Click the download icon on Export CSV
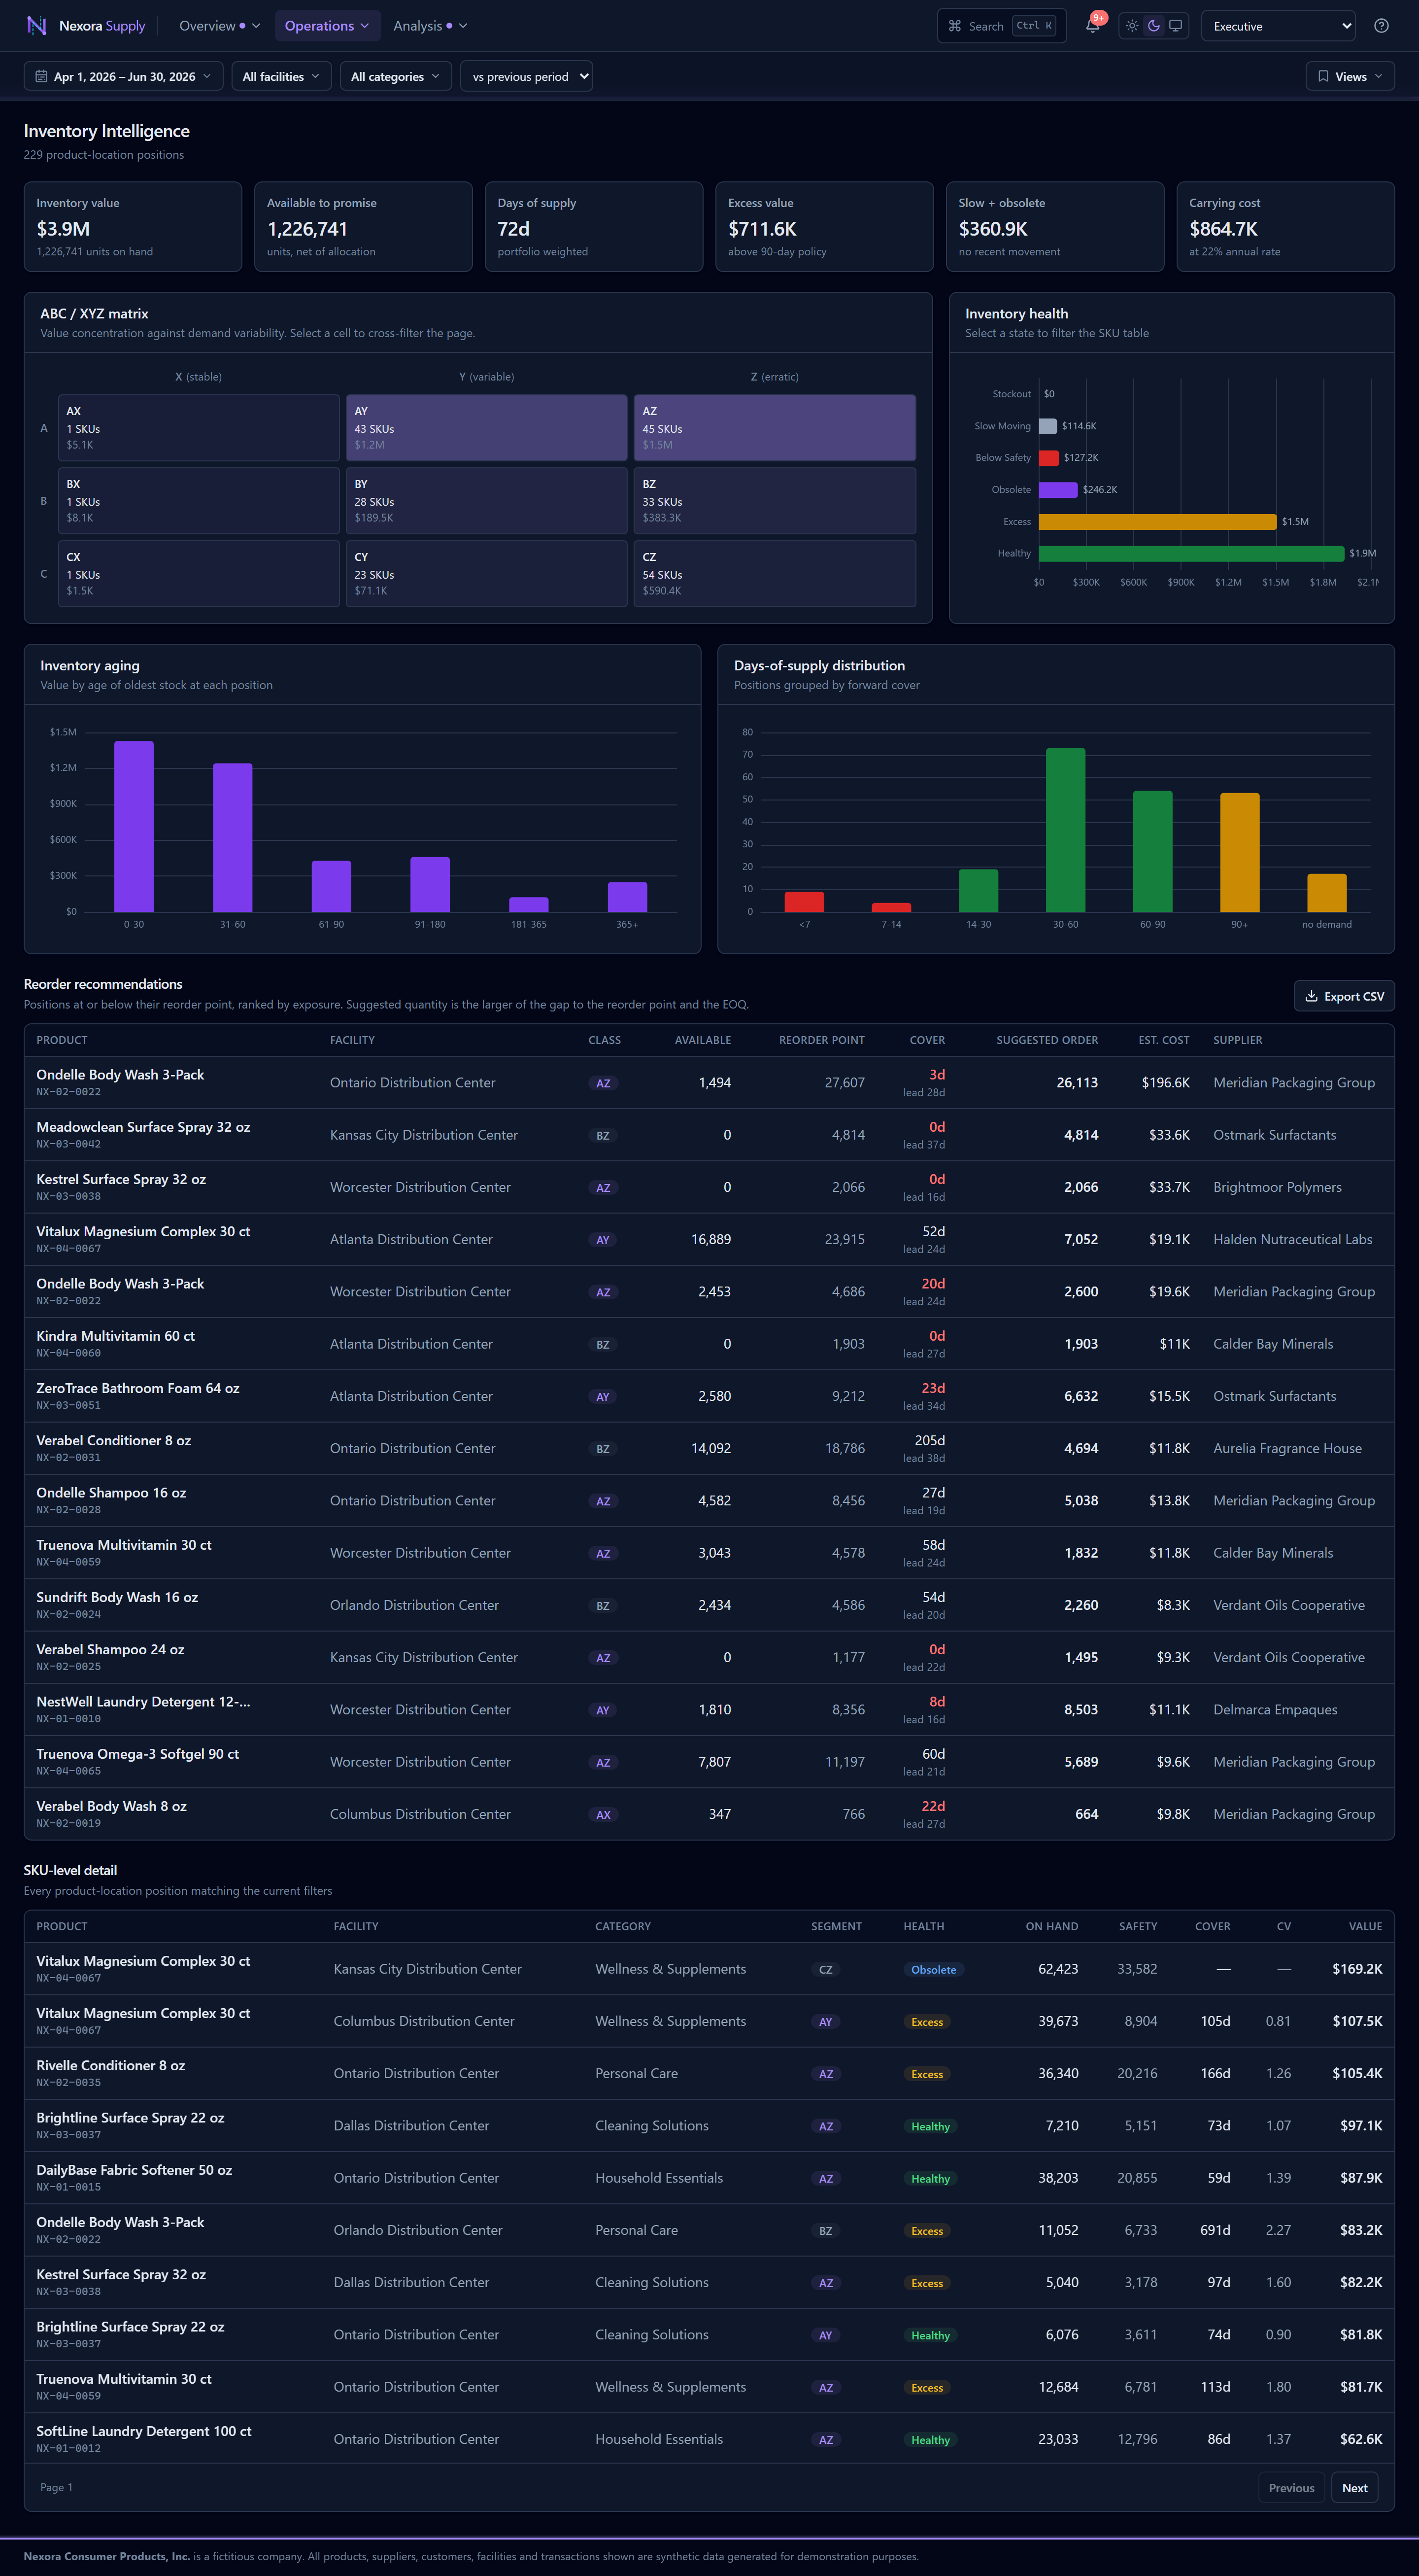Screen dimensions: 1419x2576 (1311, 996)
